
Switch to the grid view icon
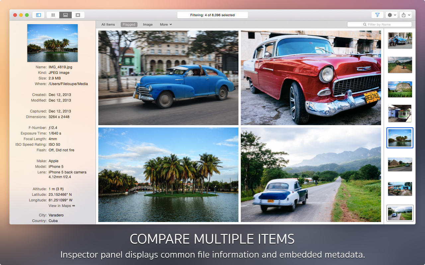click(53, 15)
